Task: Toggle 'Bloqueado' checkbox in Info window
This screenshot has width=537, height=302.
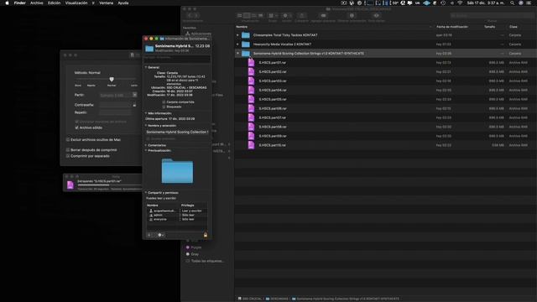Action: (164, 107)
